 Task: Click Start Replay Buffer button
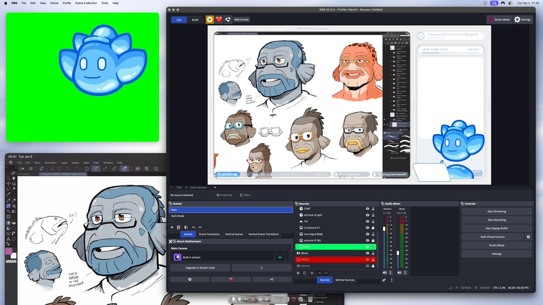[496, 228]
